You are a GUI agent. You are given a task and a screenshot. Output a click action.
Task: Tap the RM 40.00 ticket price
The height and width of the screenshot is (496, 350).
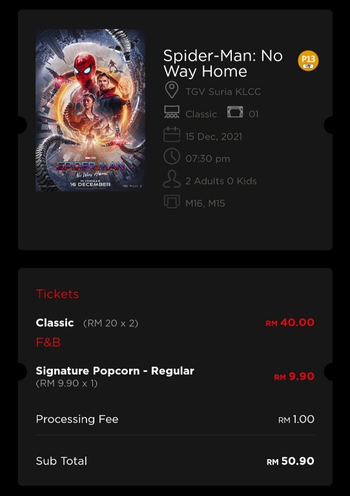290,323
